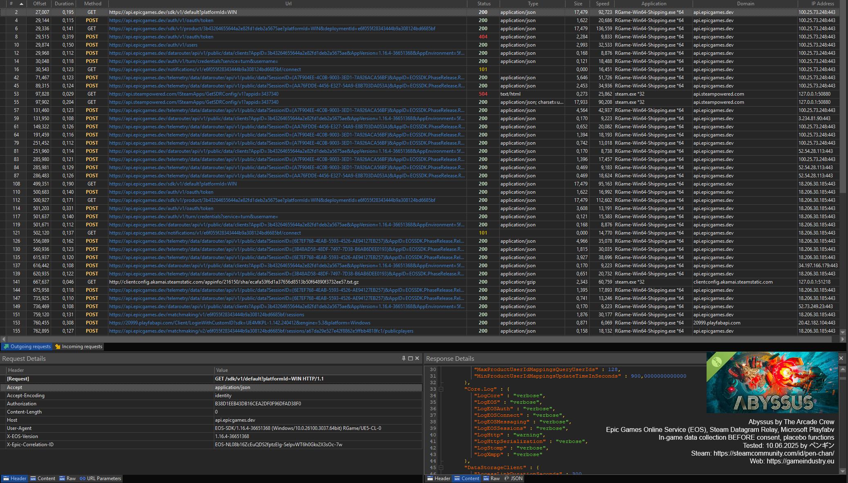Sort requests by the Speed column
Viewport: 848px width, 483px height.
pyautogui.click(x=602, y=4)
